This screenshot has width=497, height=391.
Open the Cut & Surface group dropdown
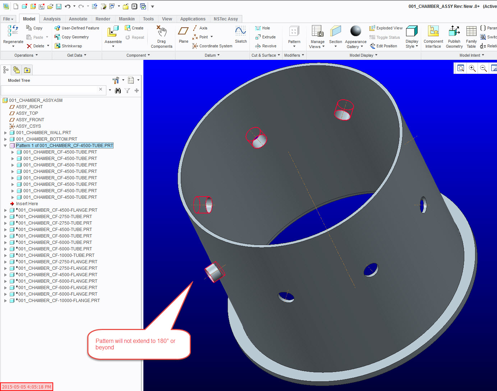(266, 55)
